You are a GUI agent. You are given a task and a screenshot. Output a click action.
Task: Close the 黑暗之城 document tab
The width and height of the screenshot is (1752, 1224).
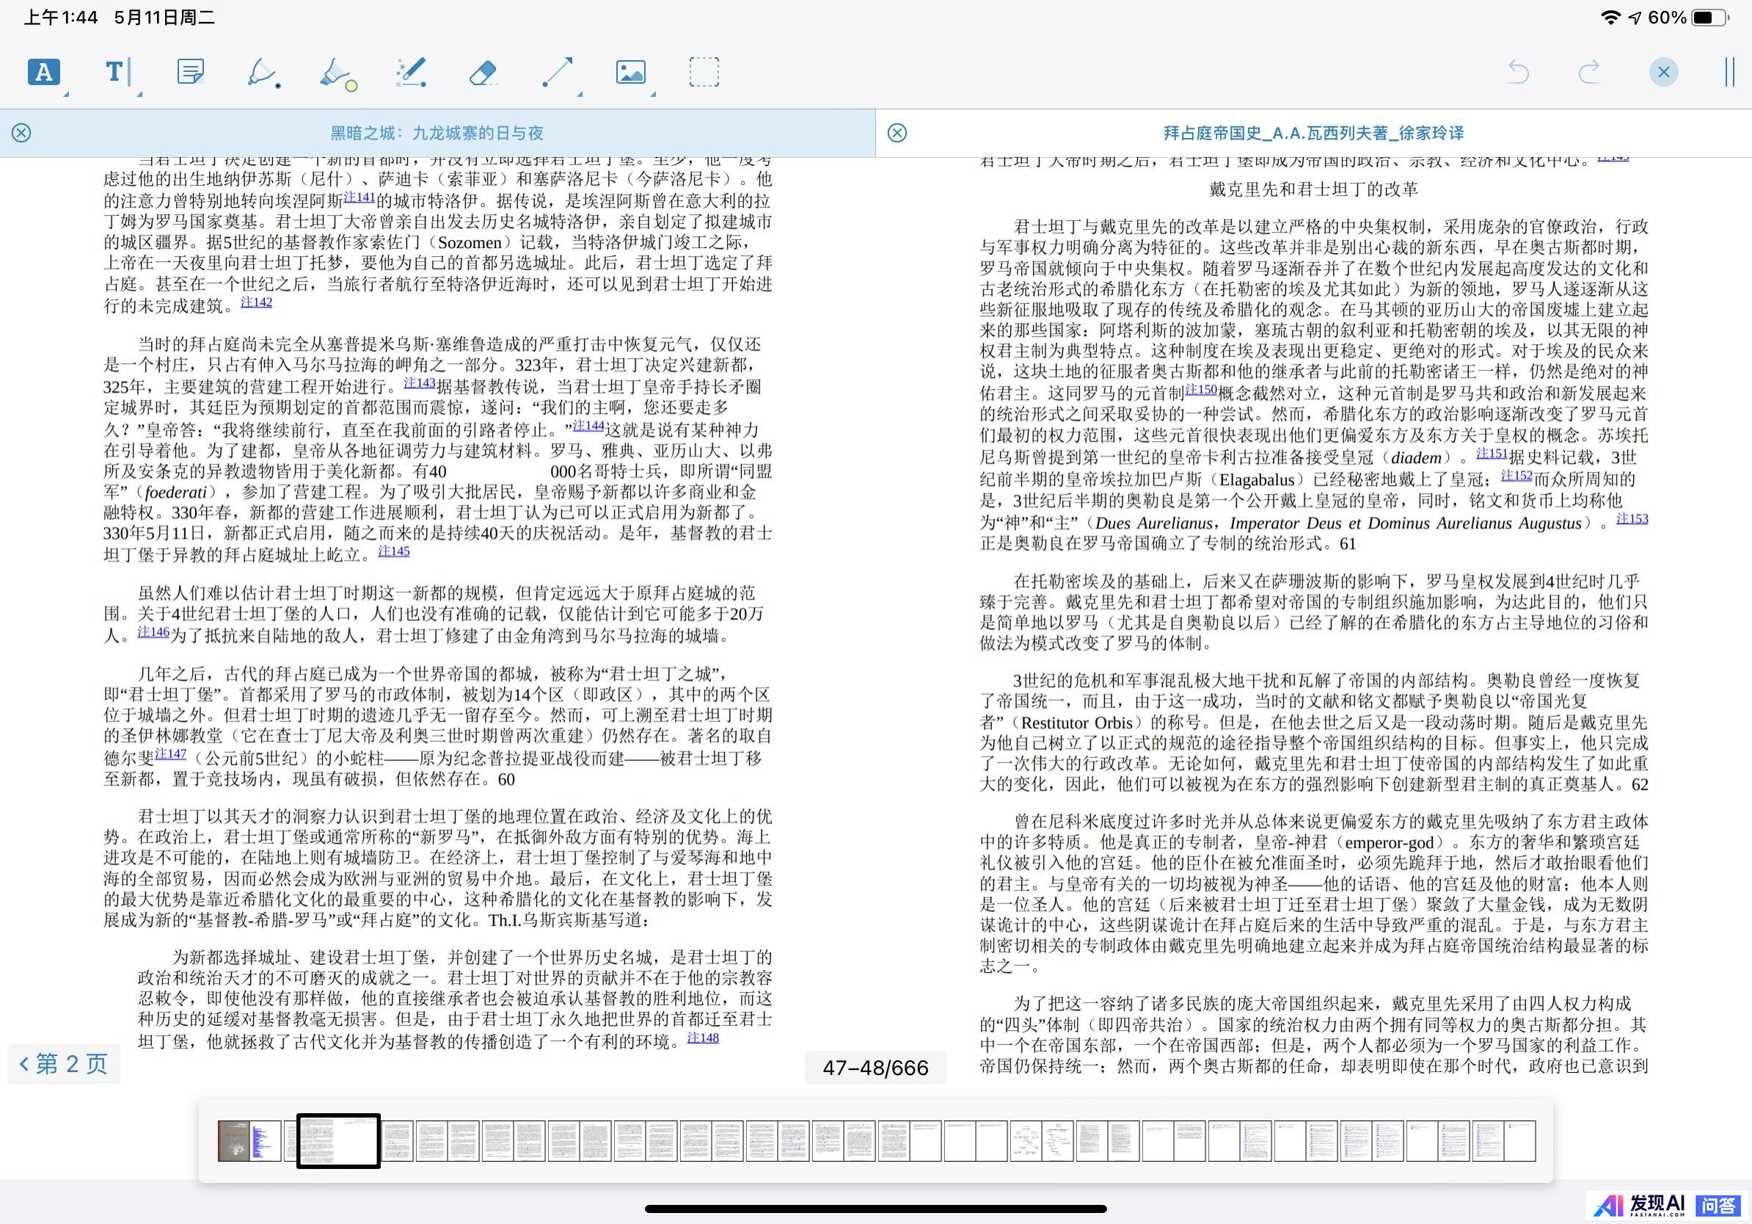pos(21,133)
